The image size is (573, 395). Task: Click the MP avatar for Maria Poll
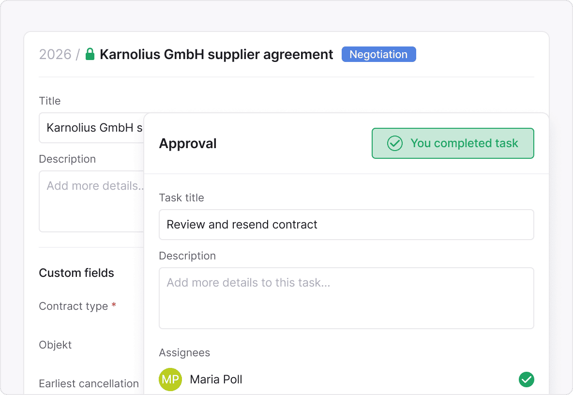tap(170, 380)
